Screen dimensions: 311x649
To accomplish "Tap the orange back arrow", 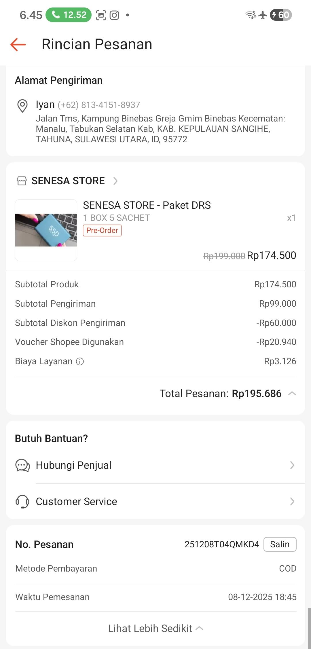I will pos(18,45).
